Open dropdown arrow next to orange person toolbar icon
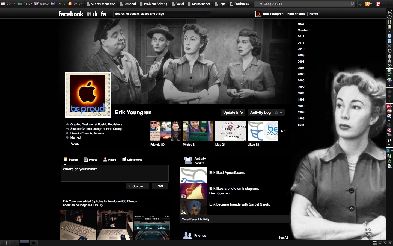Screen dimensions: 393x246 coord(371,4)
